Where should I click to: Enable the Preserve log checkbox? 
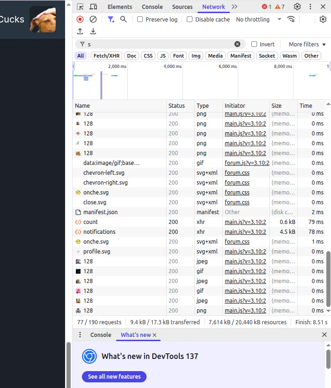pos(140,19)
